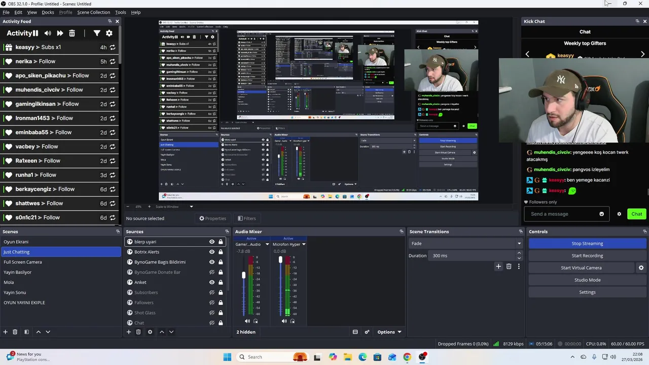Image resolution: width=649 pixels, height=365 pixels.
Task: Move selected scene up
Action: click(x=38, y=332)
